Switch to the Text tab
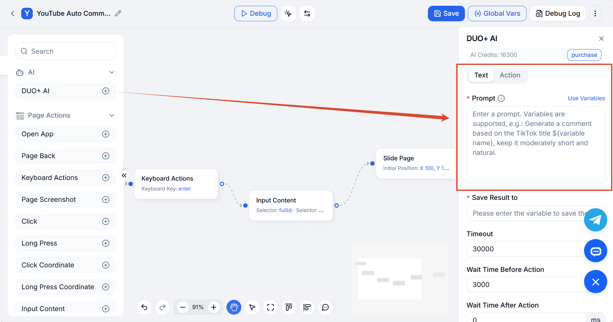Viewport: 613px width, 322px height. pos(481,75)
